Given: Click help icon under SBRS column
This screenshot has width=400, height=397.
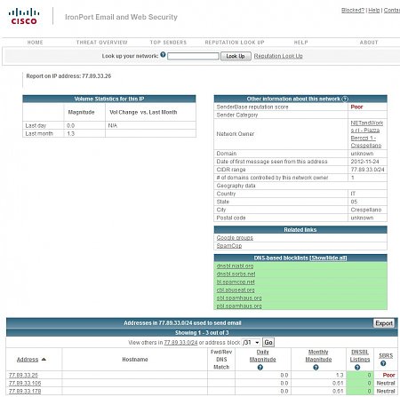Looking at the screenshot, I should (x=383, y=363).
